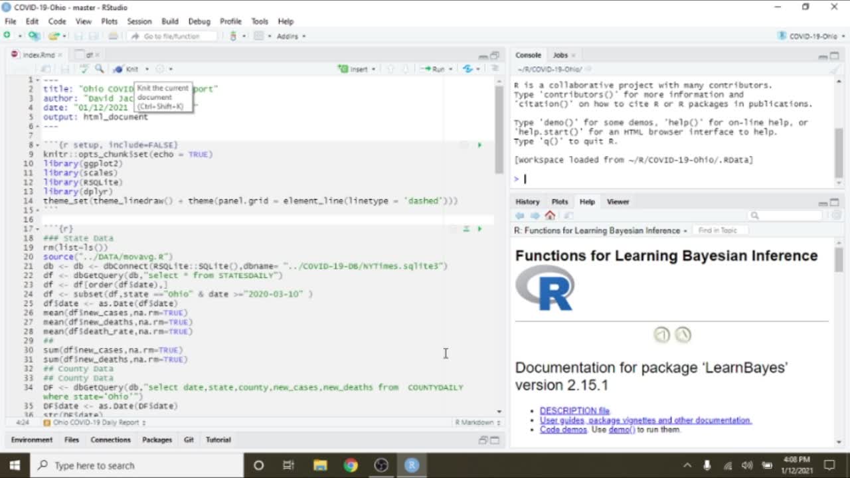The height and width of the screenshot is (478, 850).
Task: Open the Addins dropdown
Action: (x=291, y=36)
